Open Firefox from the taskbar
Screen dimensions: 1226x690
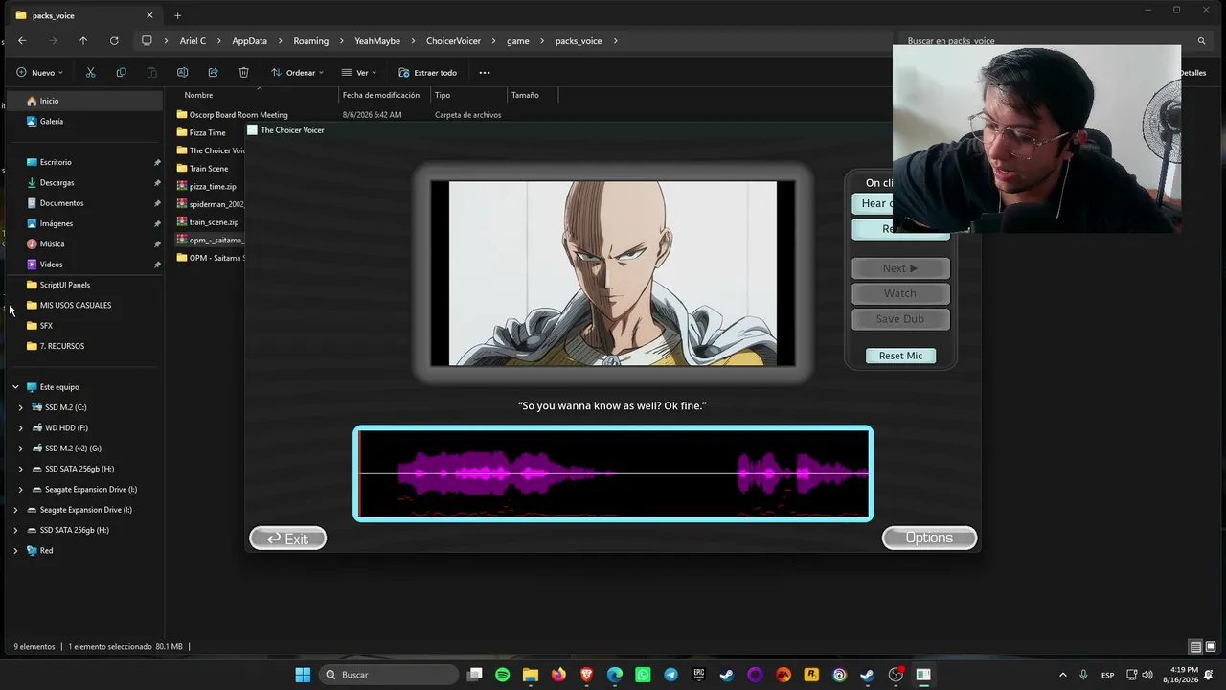pyautogui.click(x=558, y=675)
